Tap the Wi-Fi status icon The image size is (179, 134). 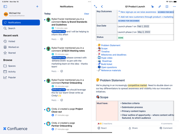pos(167,2)
